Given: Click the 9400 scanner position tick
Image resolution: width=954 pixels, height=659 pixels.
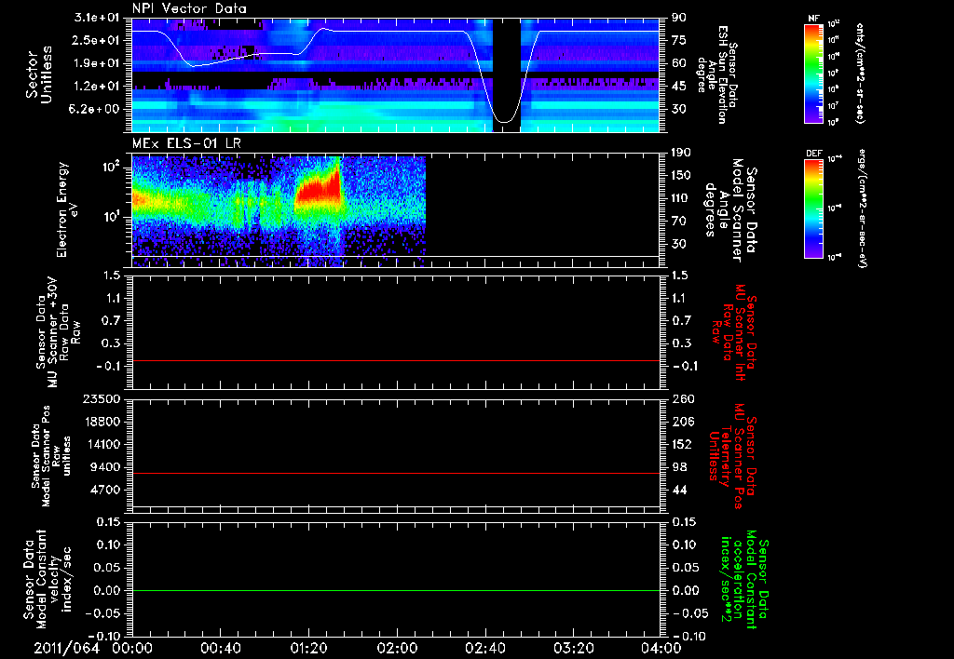Looking at the screenshot, I should (x=105, y=467).
